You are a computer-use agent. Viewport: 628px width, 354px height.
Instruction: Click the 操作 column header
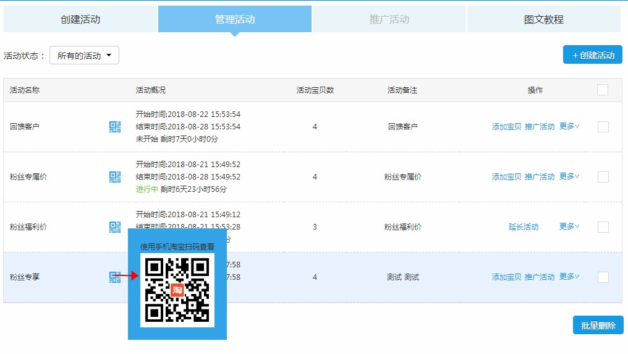535,90
